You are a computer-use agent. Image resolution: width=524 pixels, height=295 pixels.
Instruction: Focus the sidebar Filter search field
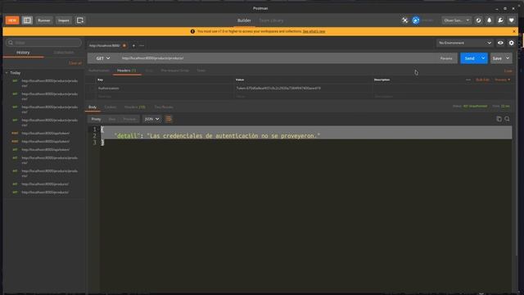pyautogui.click(x=43, y=43)
